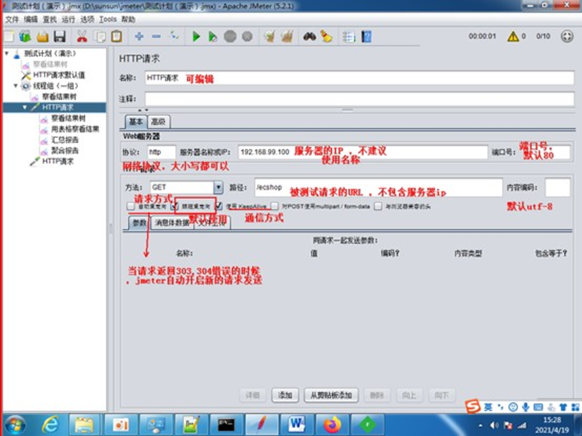582x436 pixels.
Task: Open the Windows Start button
Action: 14,425
